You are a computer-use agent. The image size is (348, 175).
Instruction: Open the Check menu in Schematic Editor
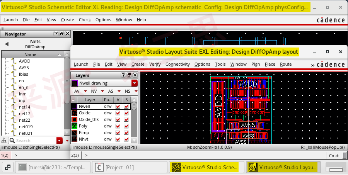[85, 20]
